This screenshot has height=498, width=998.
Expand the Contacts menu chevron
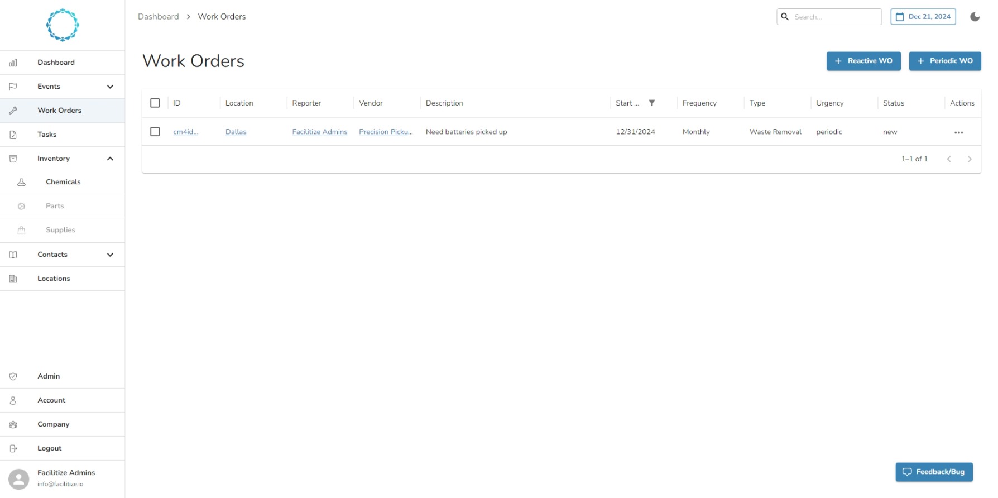(110, 255)
